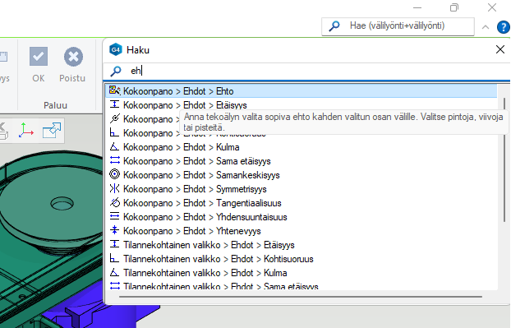
Task: Select Kokoonpano > Ehdot > Ehto result
Action: pyautogui.click(x=302, y=91)
